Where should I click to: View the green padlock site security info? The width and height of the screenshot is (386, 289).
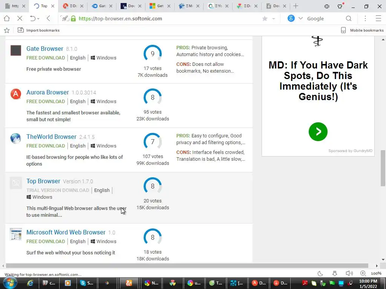74,18
